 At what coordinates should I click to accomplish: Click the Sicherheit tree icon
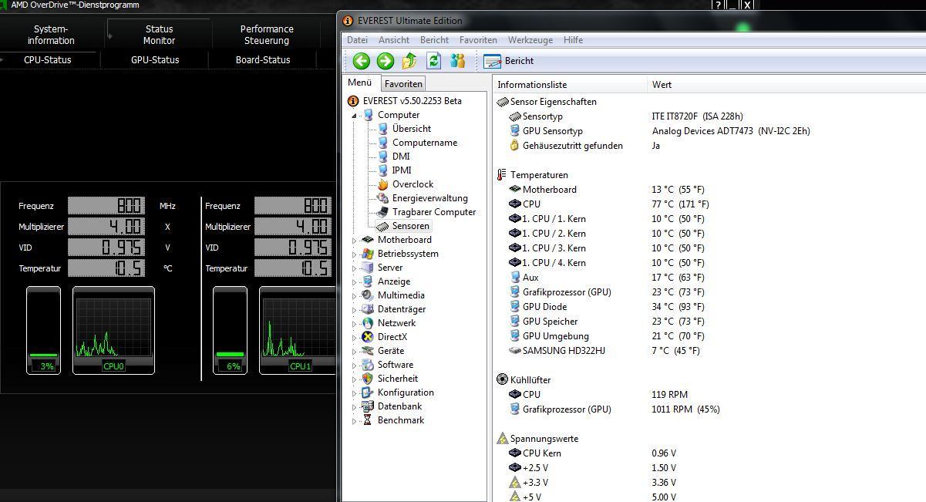[x=368, y=379]
